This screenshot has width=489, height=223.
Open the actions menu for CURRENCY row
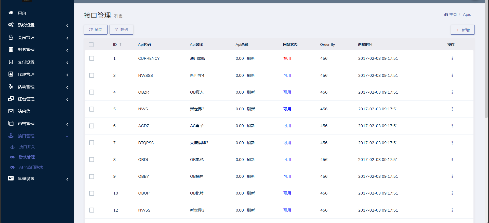[452, 58]
